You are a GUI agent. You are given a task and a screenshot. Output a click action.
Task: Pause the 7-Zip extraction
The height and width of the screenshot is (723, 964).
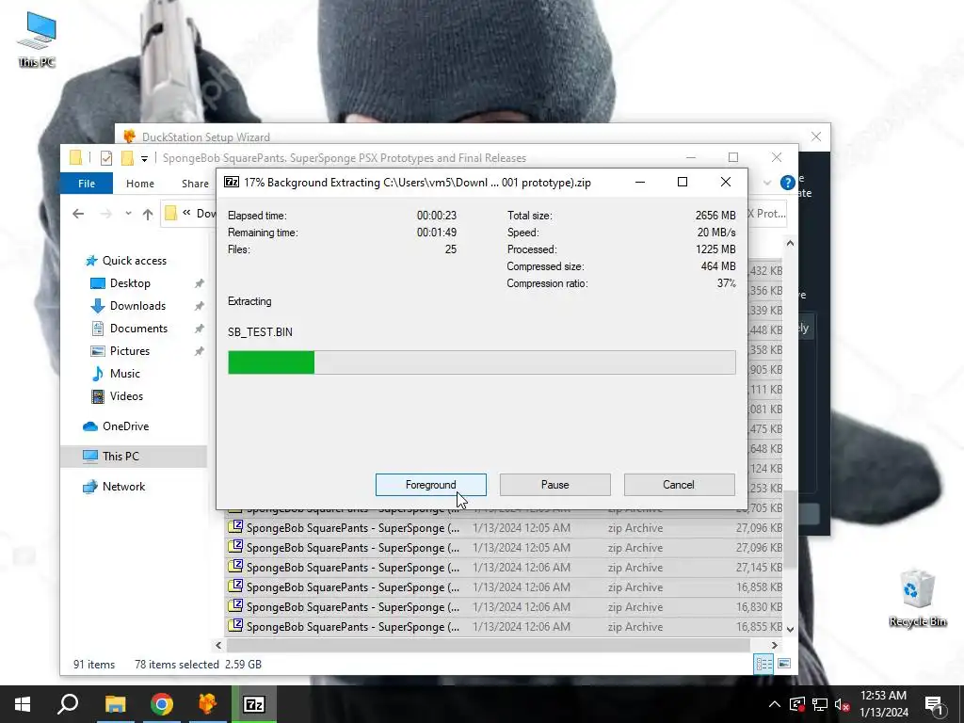pos(554,485)
